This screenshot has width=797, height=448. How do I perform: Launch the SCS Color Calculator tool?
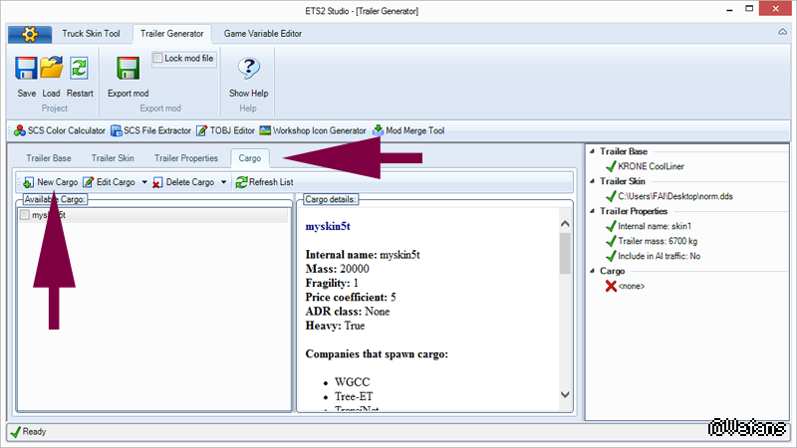[x=60, y=130]
